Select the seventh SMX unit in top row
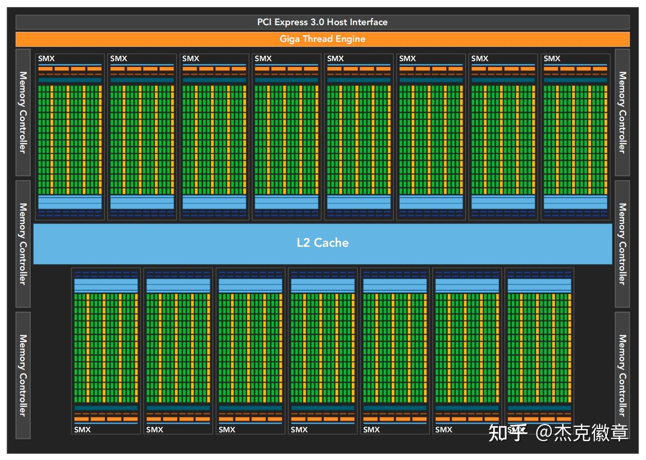Image resolution: width=646 pixels, height=460 pixels. [503, 137]
